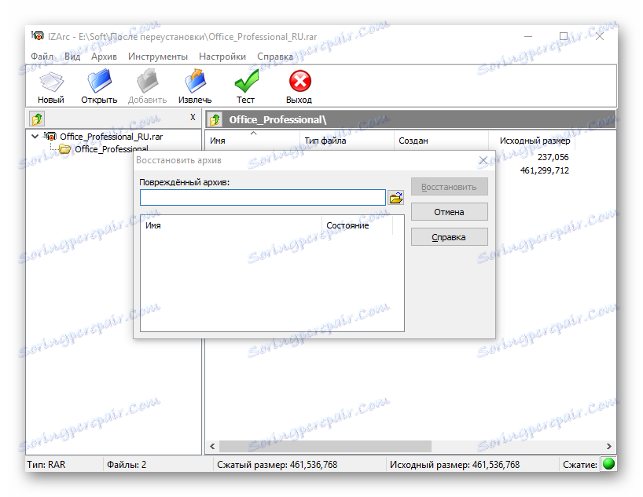643x497 pixels.
Task: Click Сжатый размер: 461,536,768 in status bar
Action: point(277,464)
